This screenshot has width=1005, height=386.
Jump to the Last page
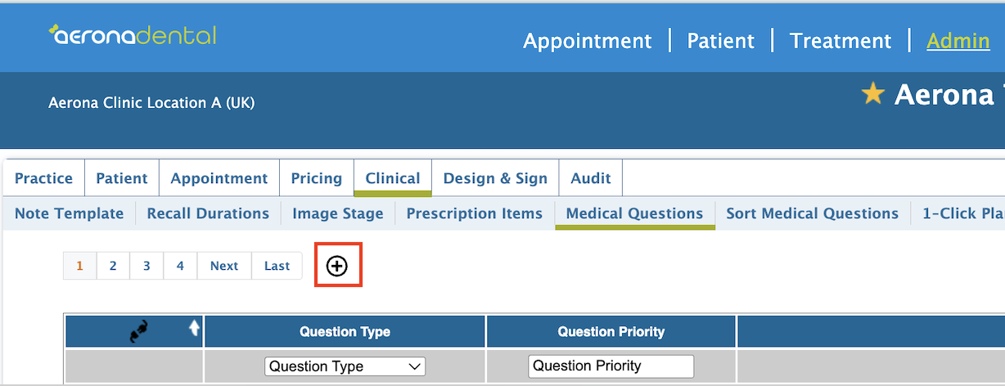(x=277, y=266)
